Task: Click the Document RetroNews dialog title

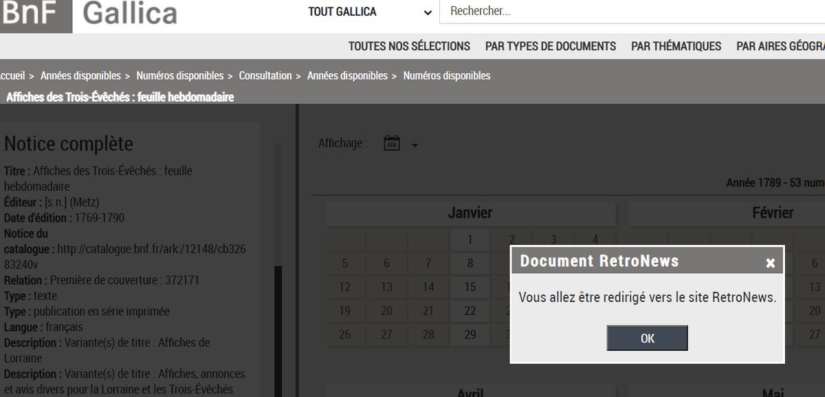Action: coord(599,261)
